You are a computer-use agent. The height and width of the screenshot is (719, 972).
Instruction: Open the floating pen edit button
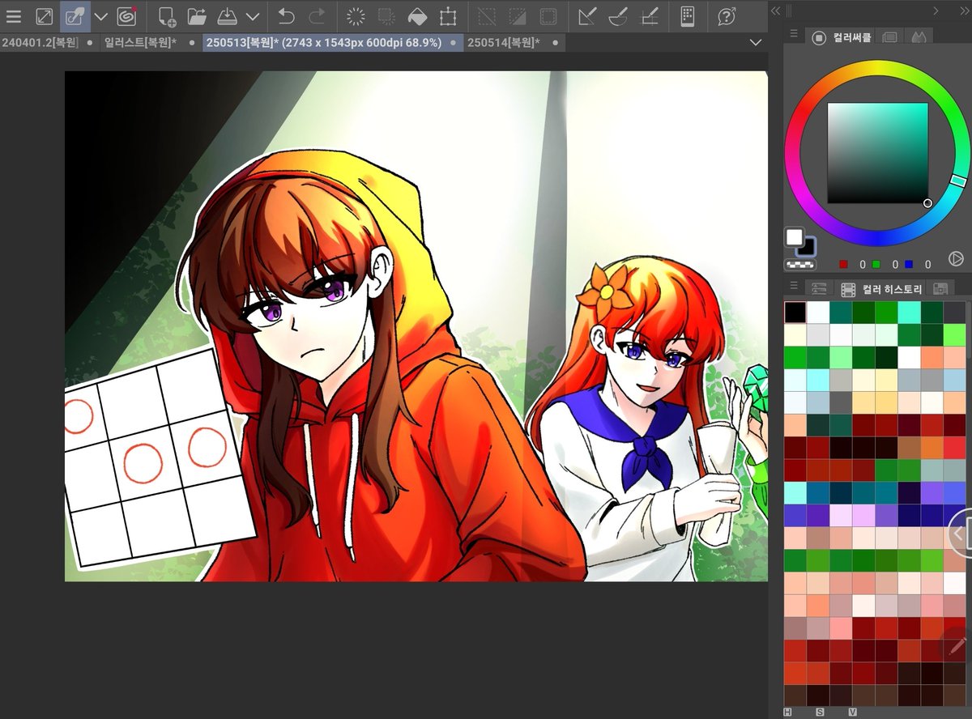tap(957, 647)
